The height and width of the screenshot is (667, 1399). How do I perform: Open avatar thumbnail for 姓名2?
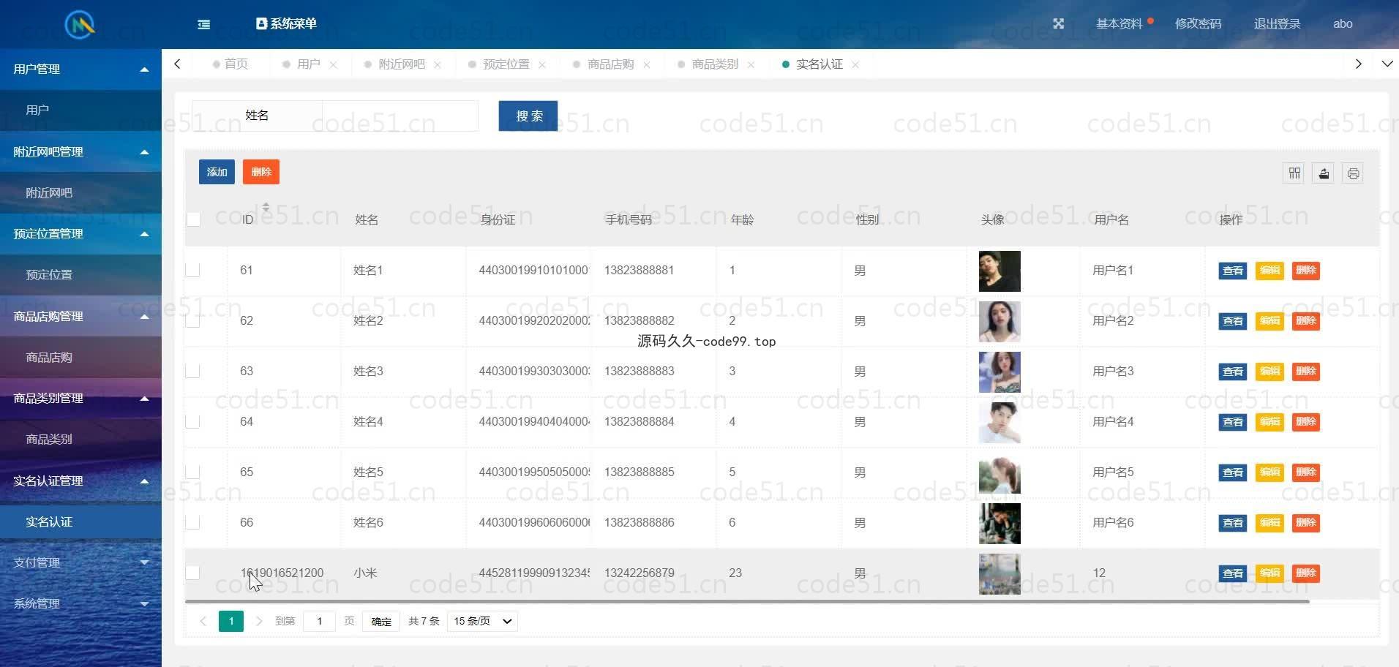(999, 321)
